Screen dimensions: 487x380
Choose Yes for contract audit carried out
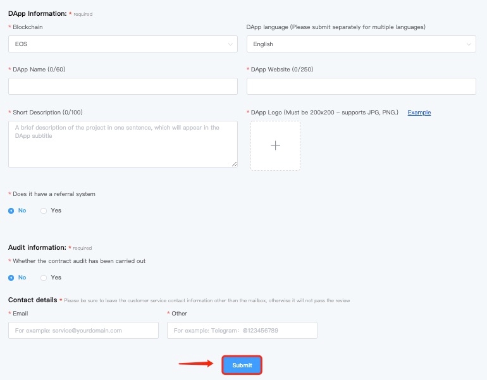click(44, 278)
